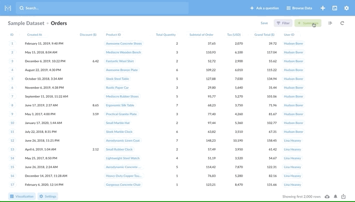Expand the Settings panel at bottom
This screenshot has height=202, width=355.
click(48, 196)
